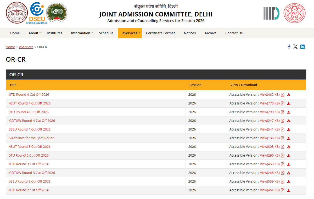Download IGDTUW Round 3 Cut Off file
The width and height of the screenshot is (314, 199).
pyautogui.click(x=289, y=173)
